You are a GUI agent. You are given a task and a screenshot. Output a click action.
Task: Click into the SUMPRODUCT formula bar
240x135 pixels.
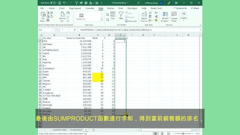click(x=138, y=30)
